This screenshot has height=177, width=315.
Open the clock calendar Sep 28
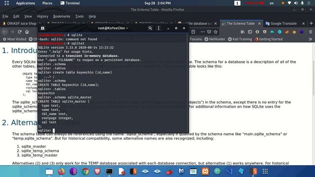[x=157, y=3]
